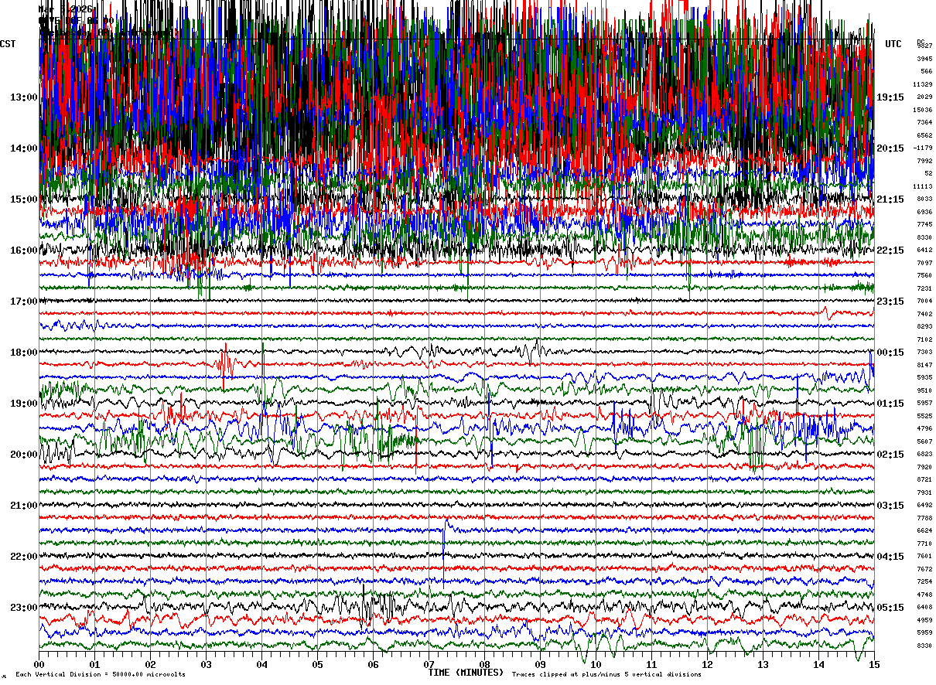The height and width of the screenshot is (685, 936).
Task: Click the DC offset value 6412
Action: coord(924,250)
